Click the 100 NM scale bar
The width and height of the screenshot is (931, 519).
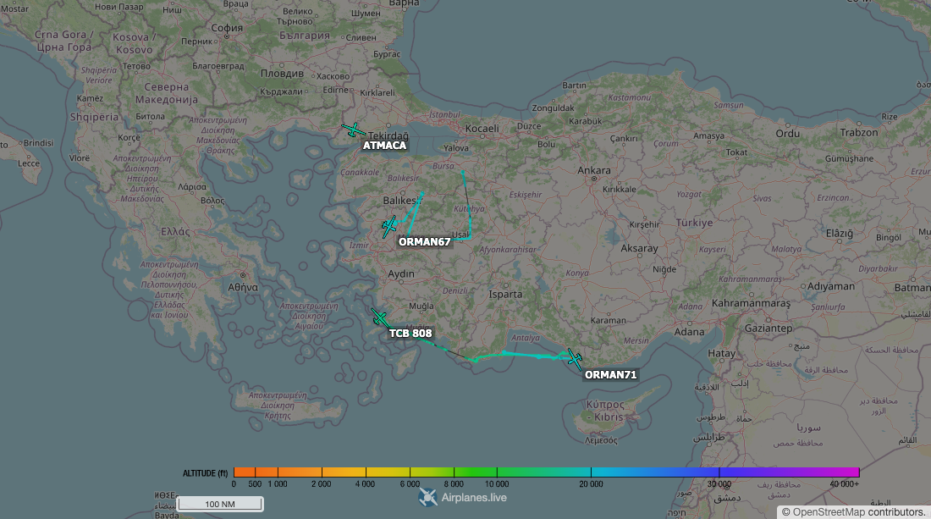coord(220,504)
